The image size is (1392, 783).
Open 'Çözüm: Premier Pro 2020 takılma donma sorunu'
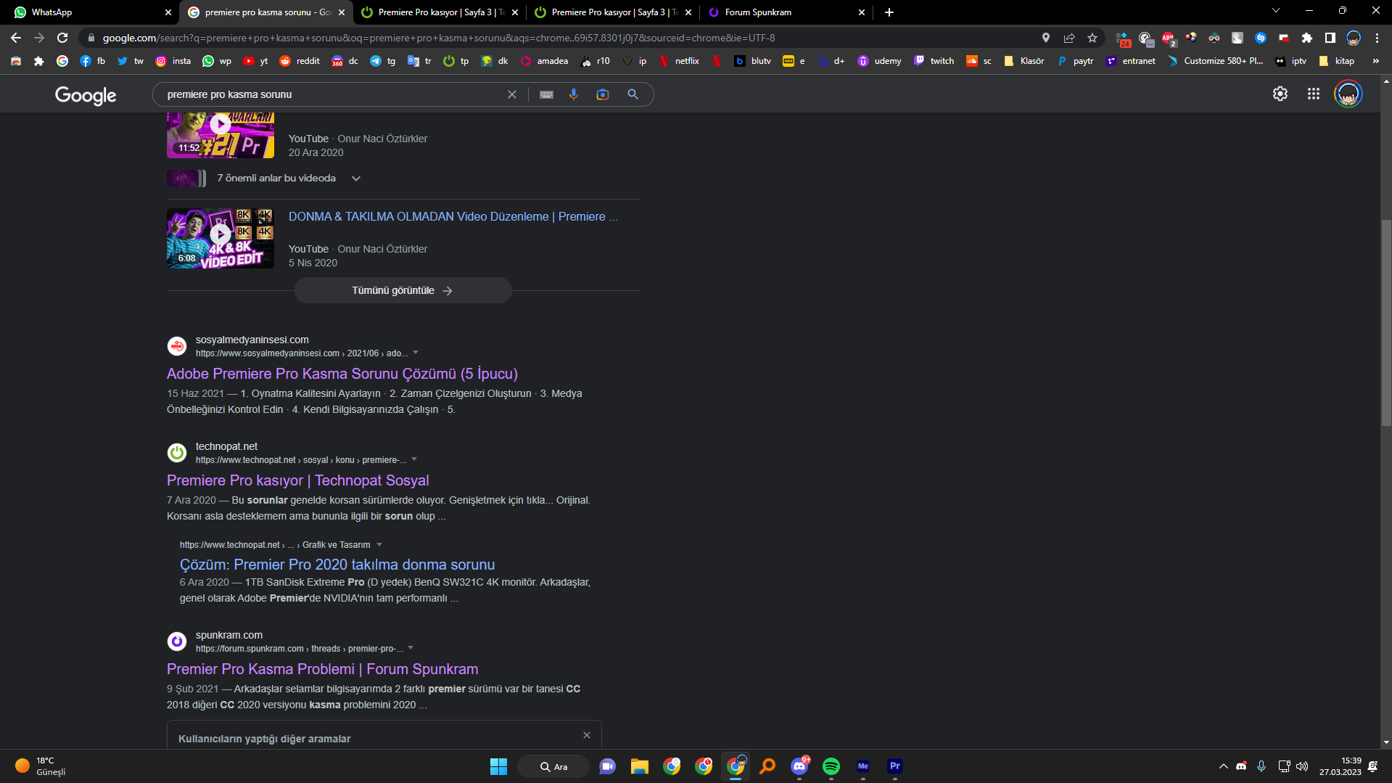click(337, 565)
